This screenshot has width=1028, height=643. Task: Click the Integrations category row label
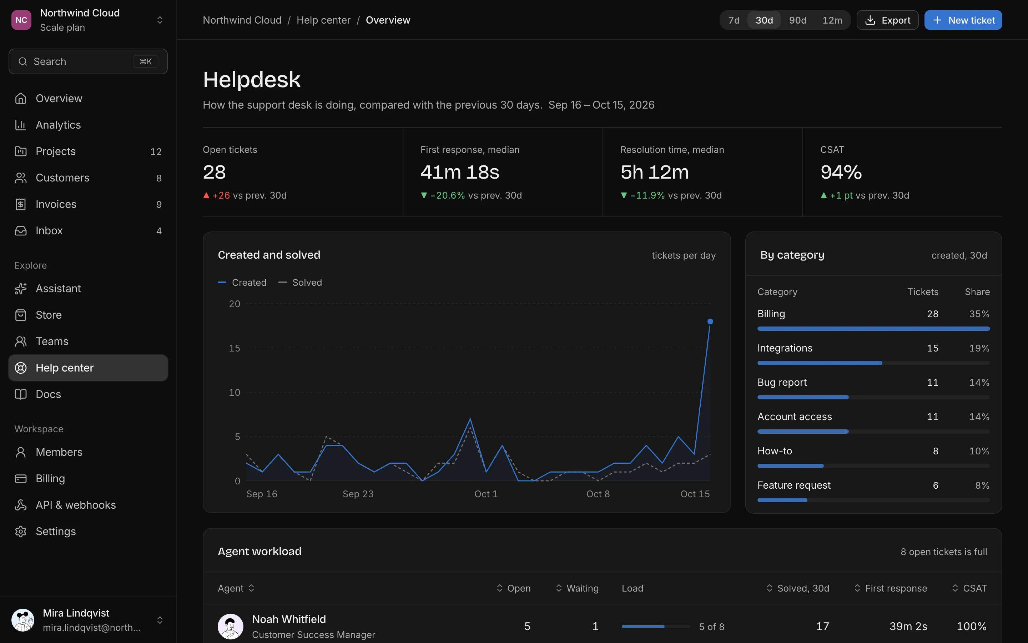[x=785, y=348]
